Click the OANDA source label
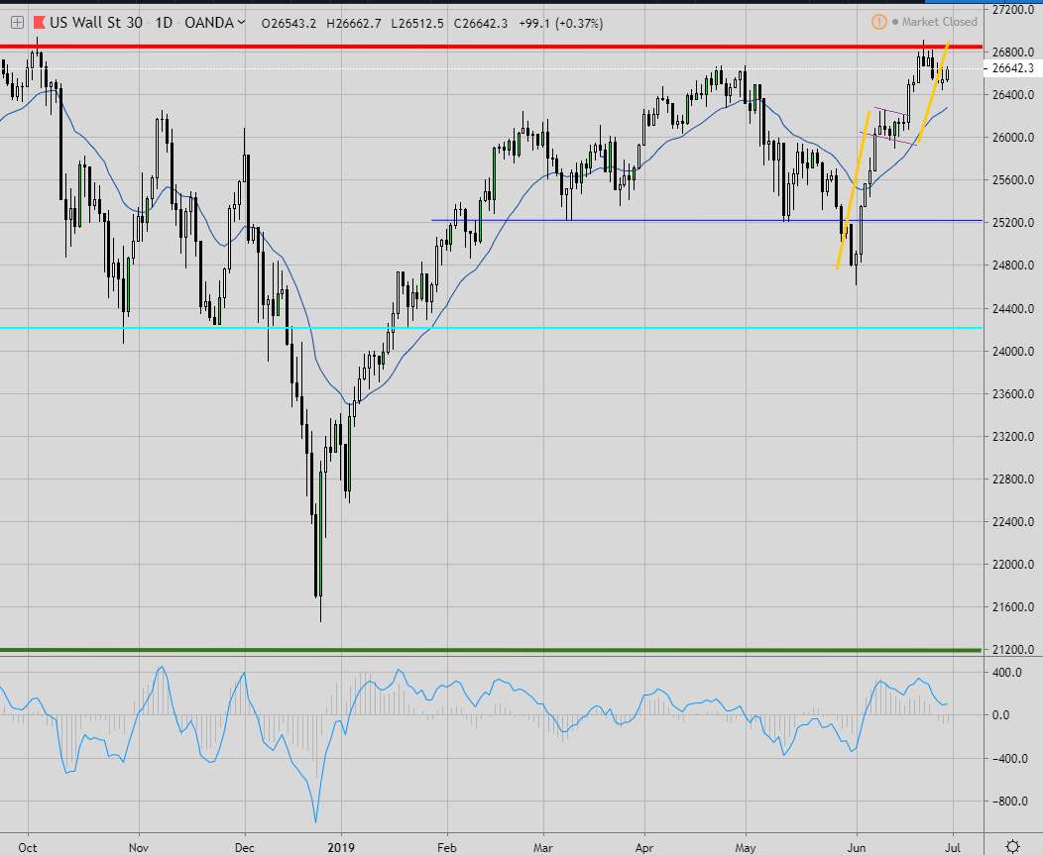The height and width of the screenshot is (855, 1043). tap(209, 23)
